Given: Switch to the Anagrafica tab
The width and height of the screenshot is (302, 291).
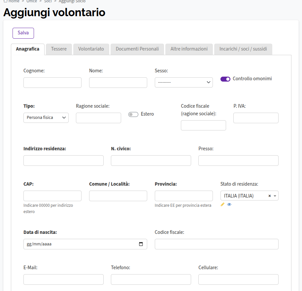Looking at the screenshot, I should click(x=28, y=49).
